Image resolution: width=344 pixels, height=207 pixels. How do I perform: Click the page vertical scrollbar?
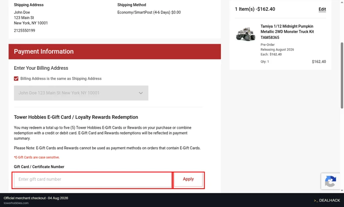click(x=342, y=75)
